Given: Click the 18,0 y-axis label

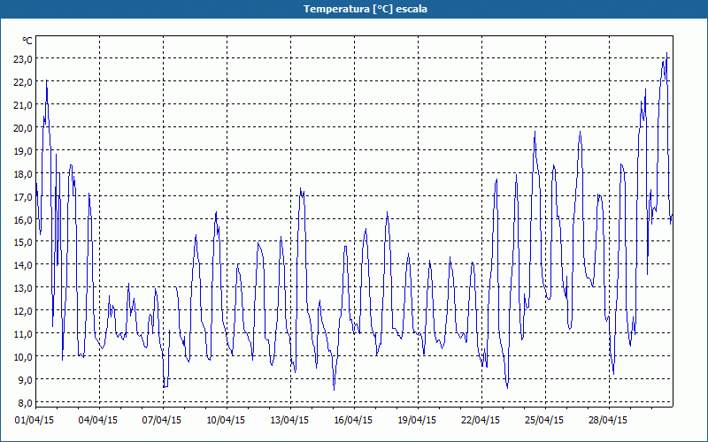Looking at the screenshot, I should coord(24,174).
